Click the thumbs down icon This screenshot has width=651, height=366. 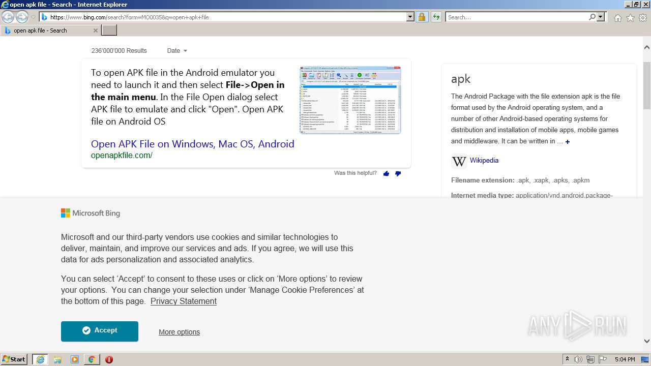point(398,173)
